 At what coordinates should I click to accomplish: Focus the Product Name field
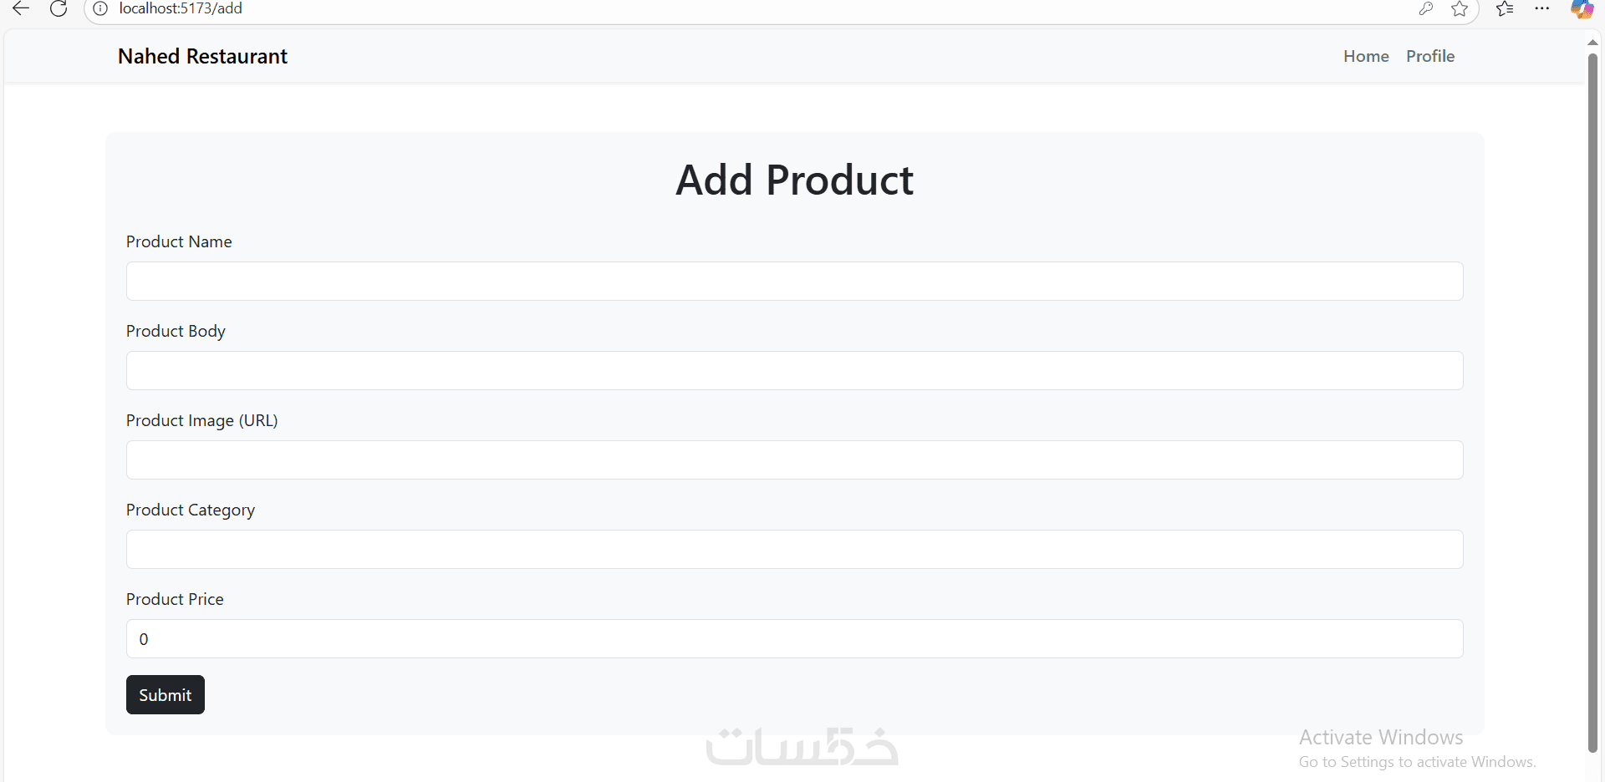[794, 282]
